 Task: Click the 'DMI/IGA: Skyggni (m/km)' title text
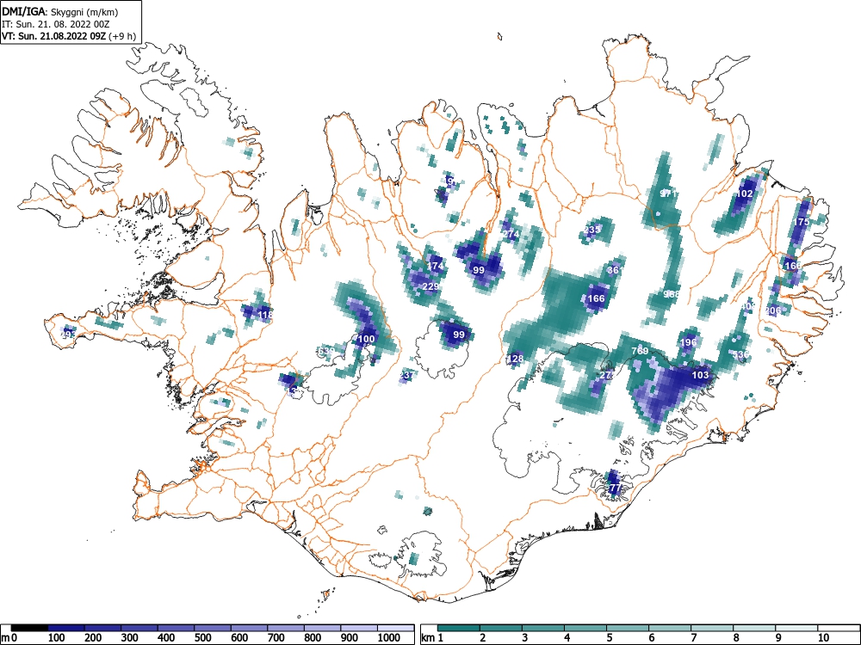coord(60,11)
